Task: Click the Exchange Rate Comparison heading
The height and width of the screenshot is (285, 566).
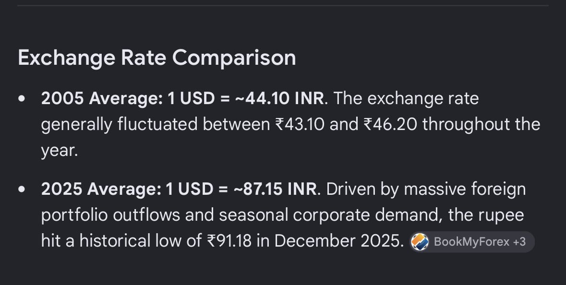Action: pyautogui.click(x=157, y=58)
